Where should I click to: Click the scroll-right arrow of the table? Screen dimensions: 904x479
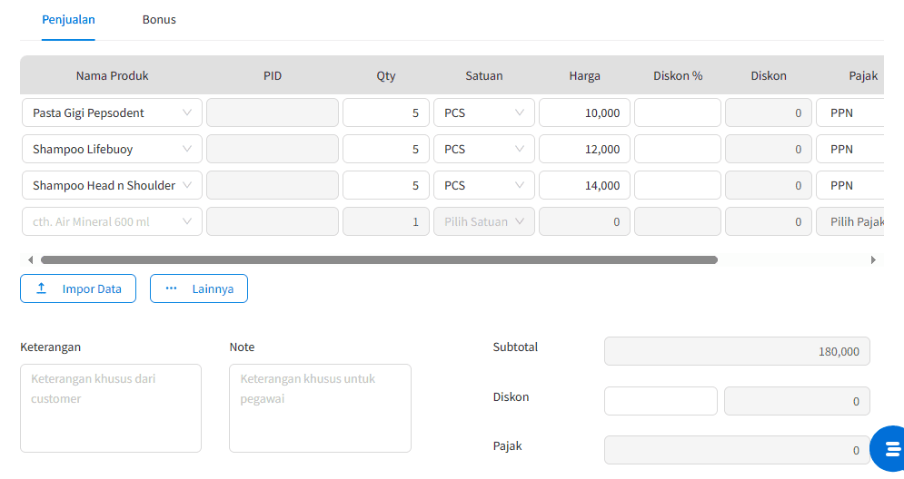873,260
